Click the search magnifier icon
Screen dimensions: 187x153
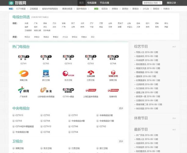pyautogui.click(x=160, y=3)
